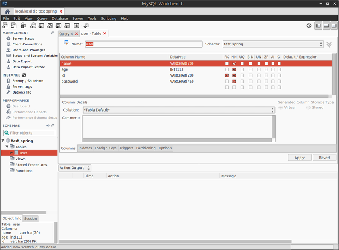Screen dimensions: 339x250
Task: Toggle UQ checkbox for age column
Action: click(242, 69)
